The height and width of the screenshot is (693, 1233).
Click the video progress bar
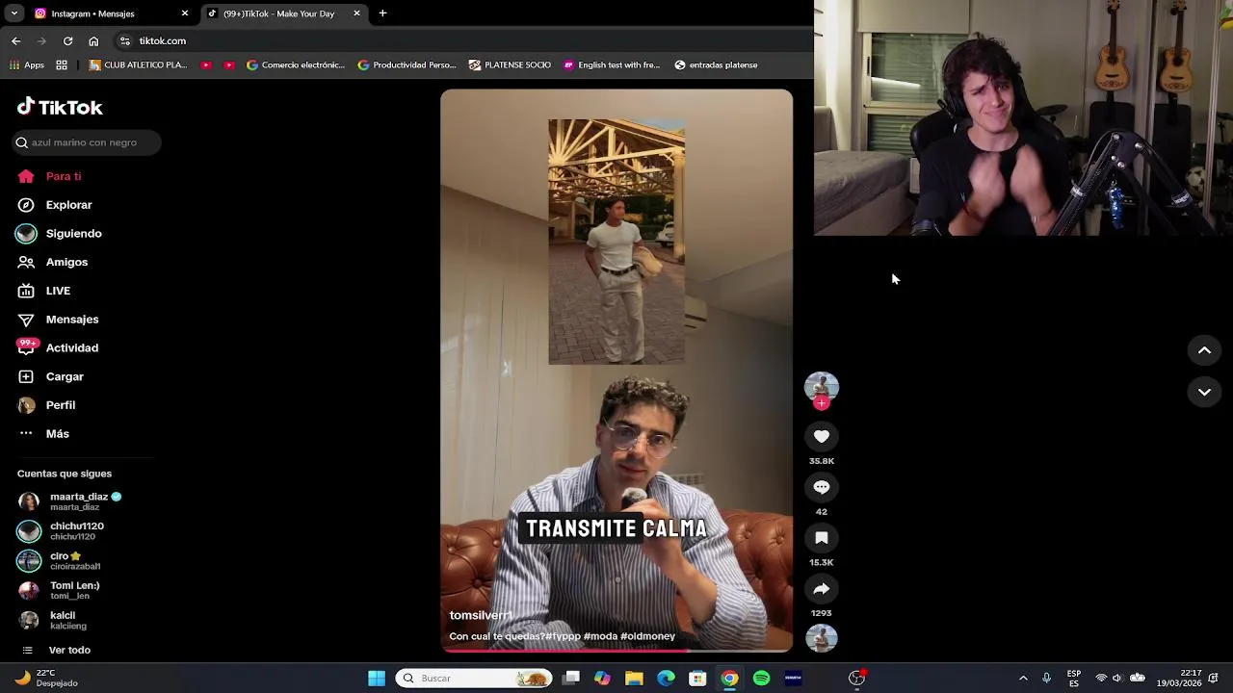[616, 651]
